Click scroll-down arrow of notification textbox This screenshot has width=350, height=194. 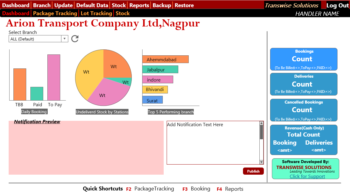[x=261, y=162]
